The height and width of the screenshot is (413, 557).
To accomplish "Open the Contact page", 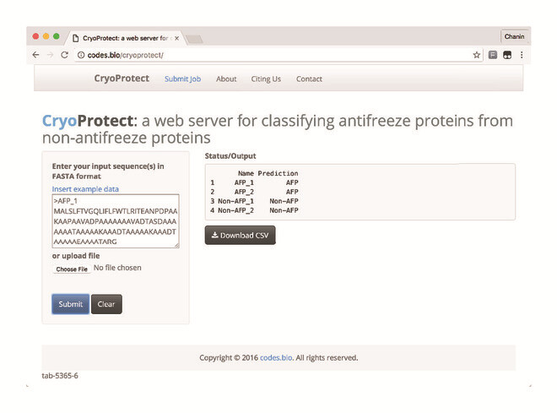I will tap(309, 79).
